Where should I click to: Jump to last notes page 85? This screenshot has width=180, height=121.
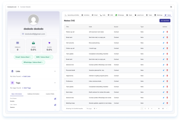tap(163, 109)
